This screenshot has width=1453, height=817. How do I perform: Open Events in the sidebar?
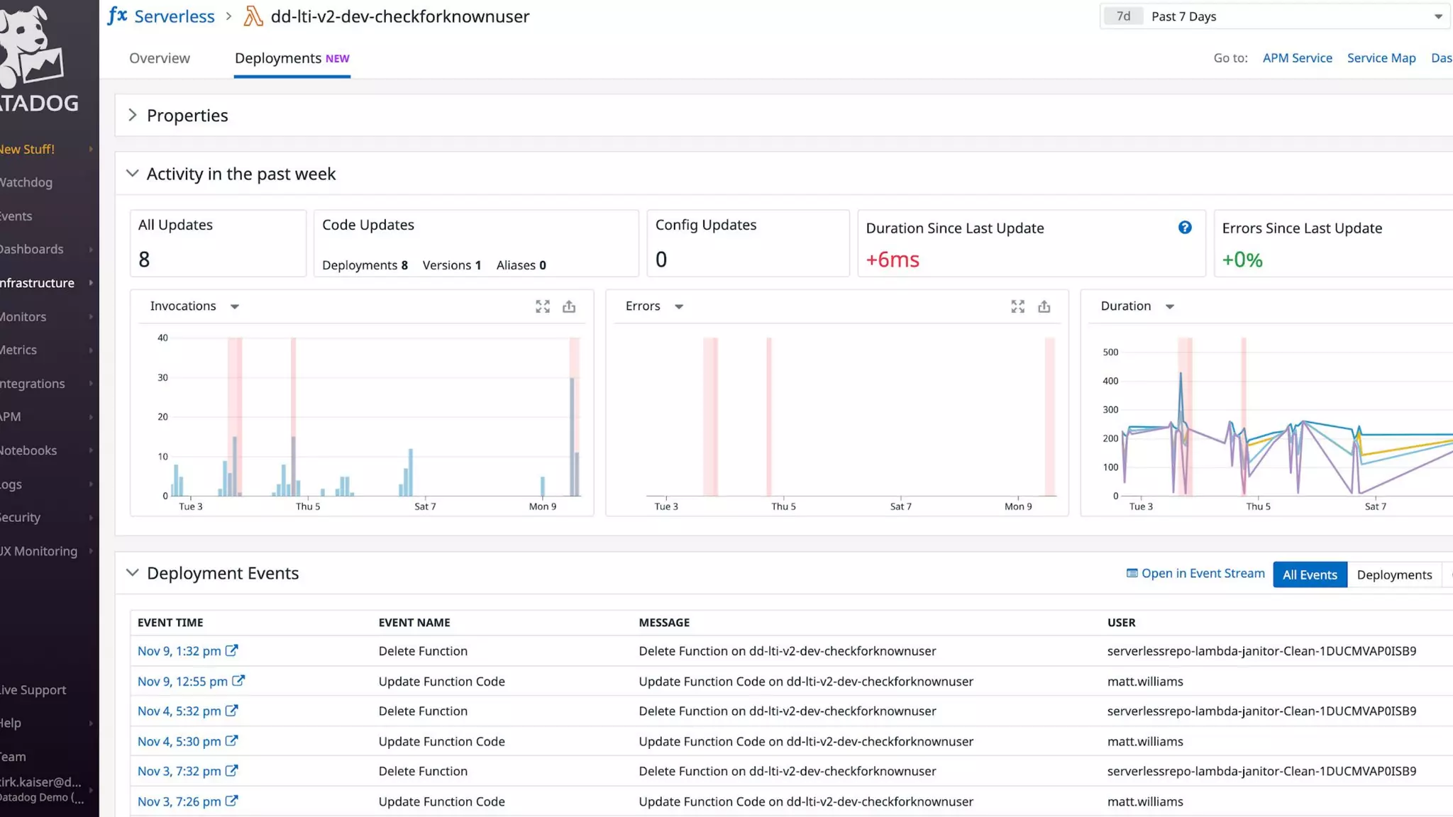pyautogui.click(x=16, y=216)
